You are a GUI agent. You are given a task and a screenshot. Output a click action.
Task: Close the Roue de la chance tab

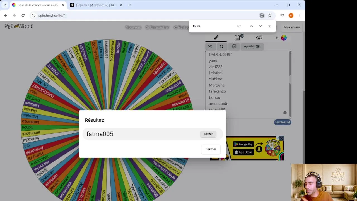(x=63, y=5)
